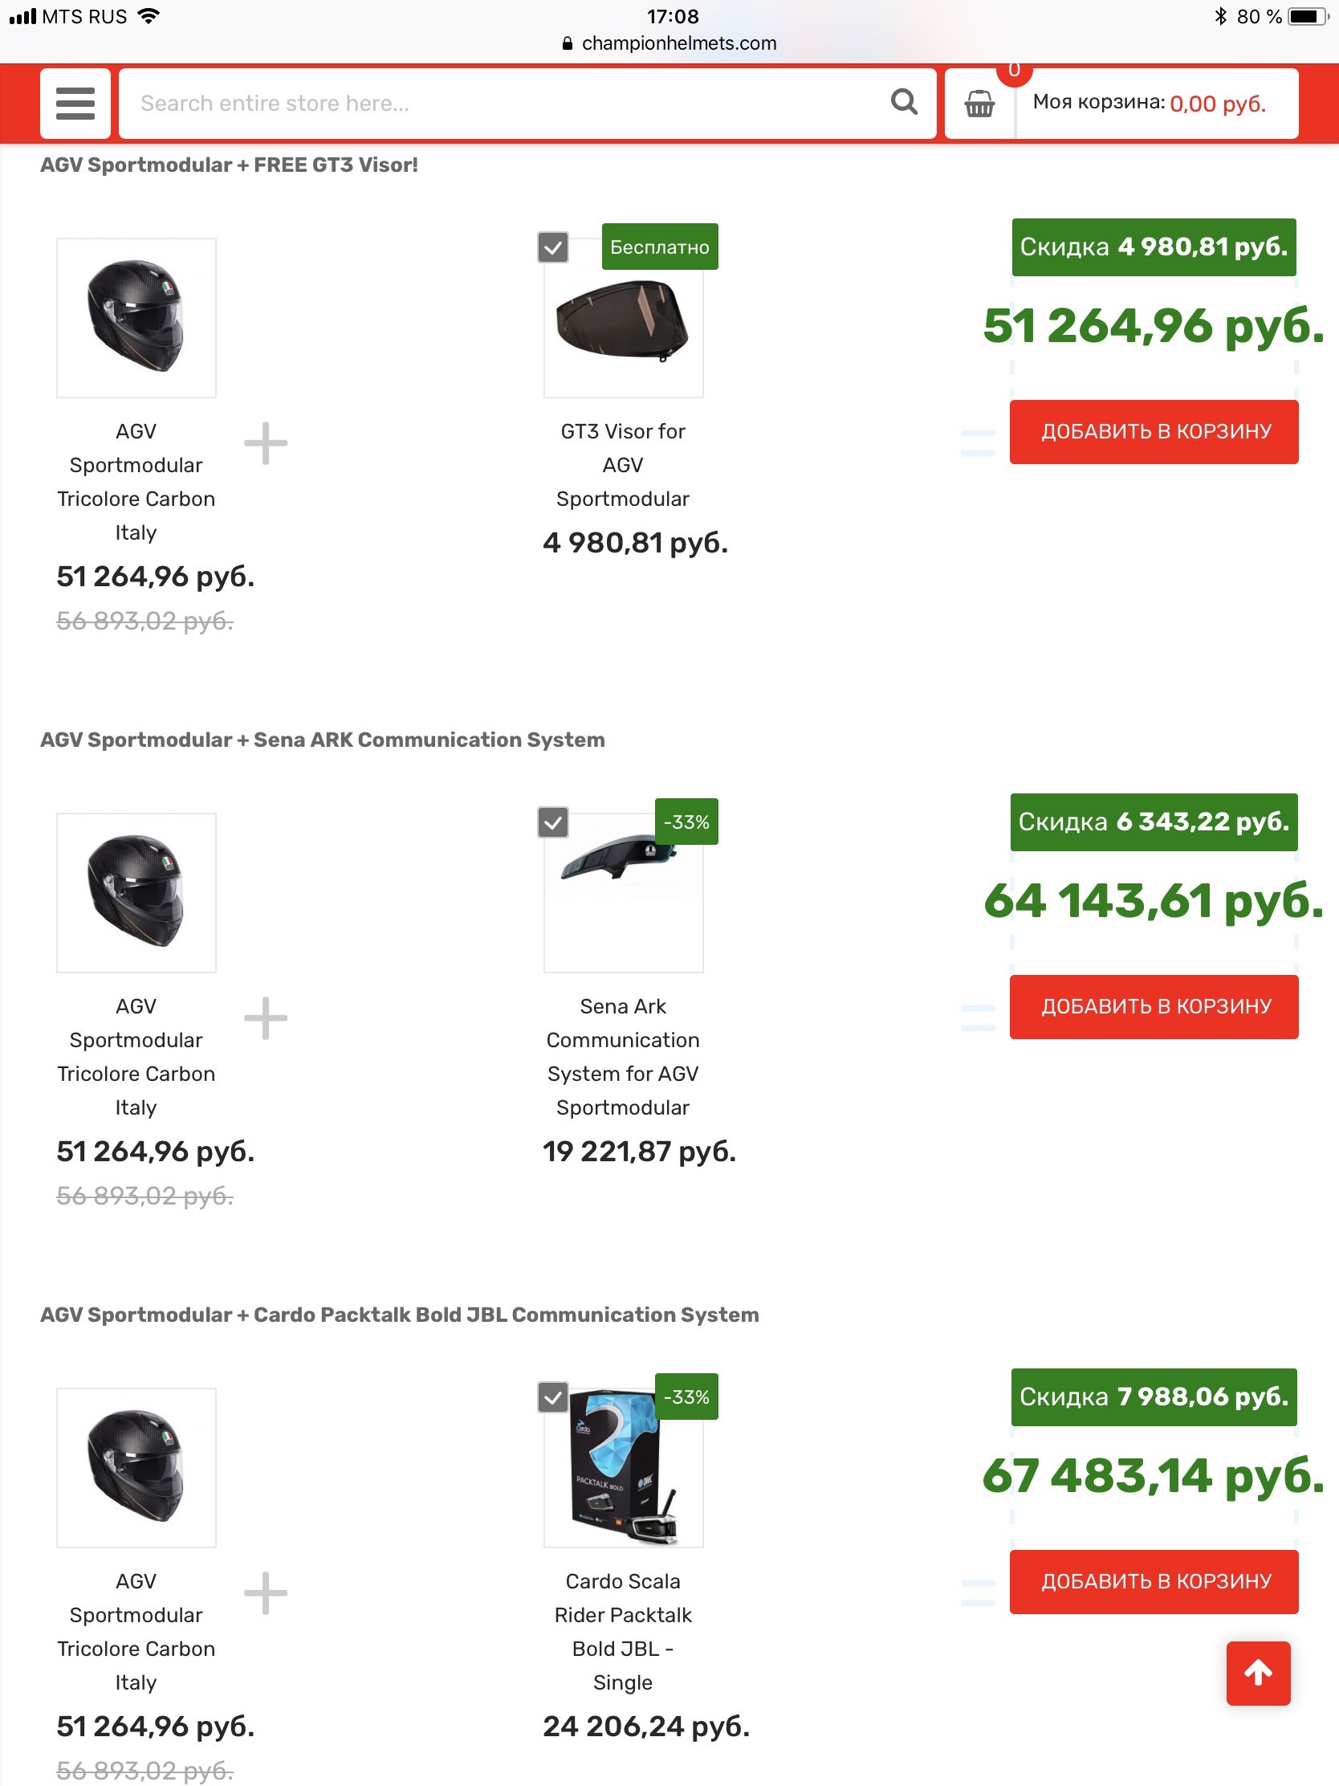1339x1786 pixels.
Task: Tap the championhelmets.com address bar
Action: (x=670, y=43)
